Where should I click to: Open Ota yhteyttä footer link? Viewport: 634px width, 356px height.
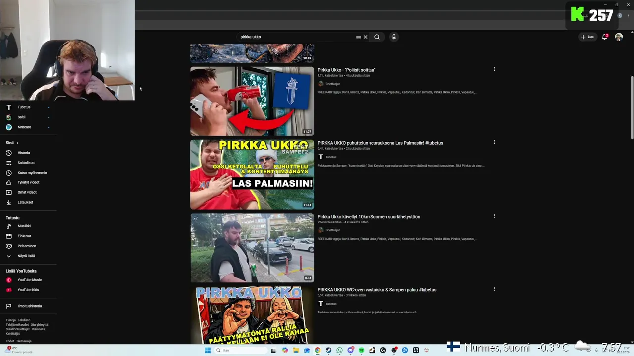[39, 325]
